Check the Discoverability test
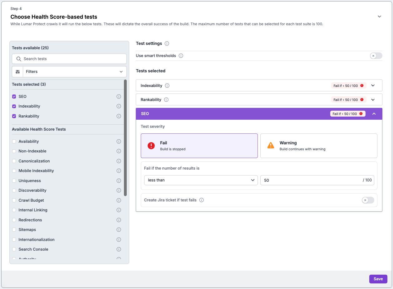This screenshot has height=289, width=393. pyautogui.click(x=14, y=190)
